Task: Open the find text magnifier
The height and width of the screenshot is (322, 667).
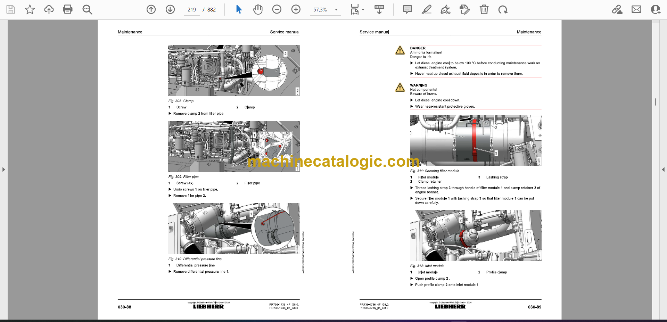Action: [87, 9]
